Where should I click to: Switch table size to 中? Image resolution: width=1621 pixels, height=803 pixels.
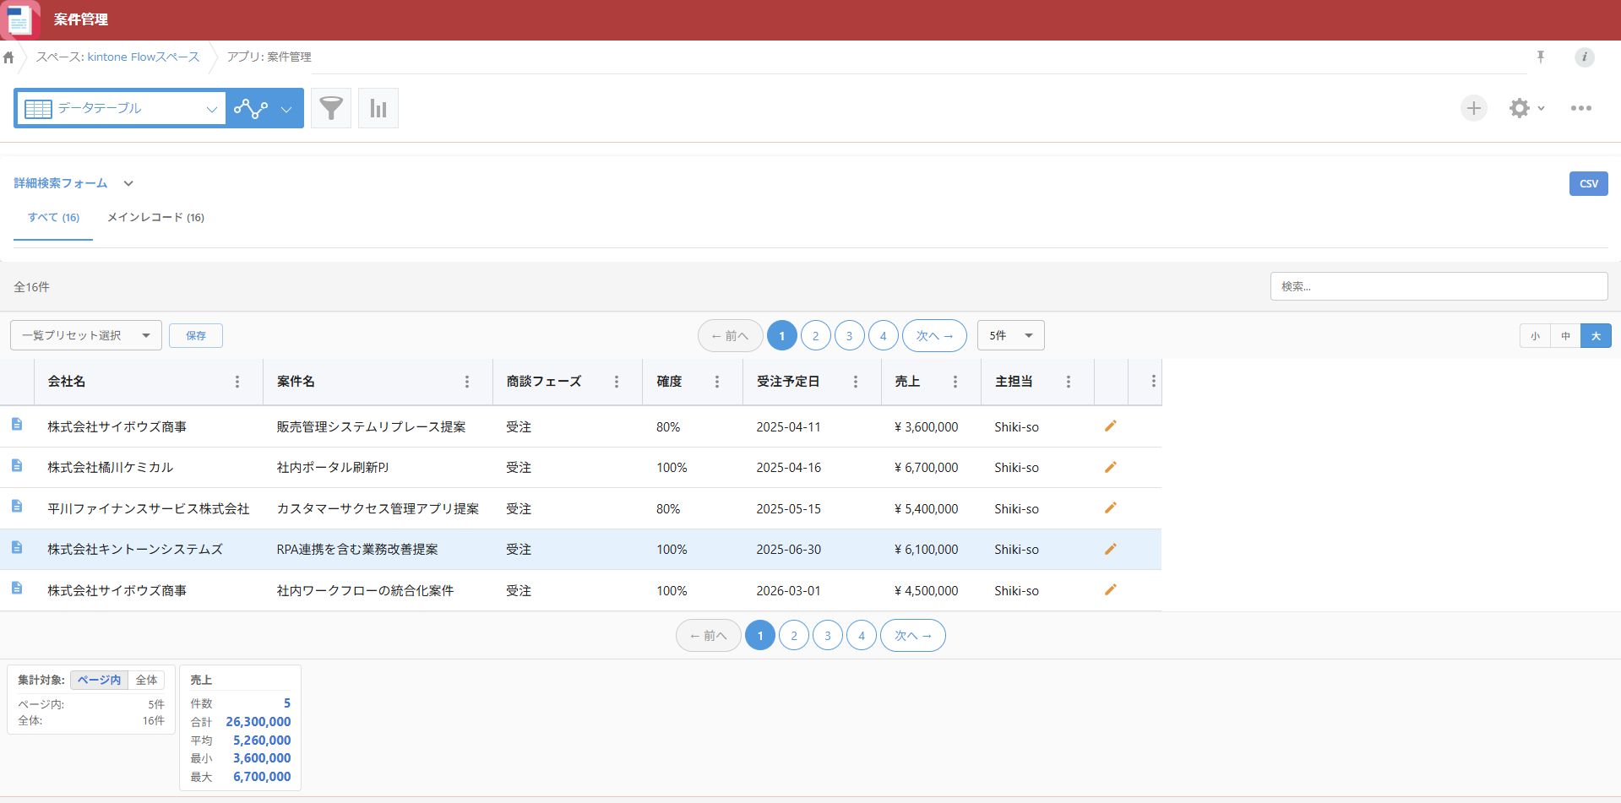[x=1565, y=336]
